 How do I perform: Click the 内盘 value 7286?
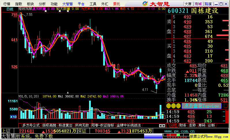(223, 95)
